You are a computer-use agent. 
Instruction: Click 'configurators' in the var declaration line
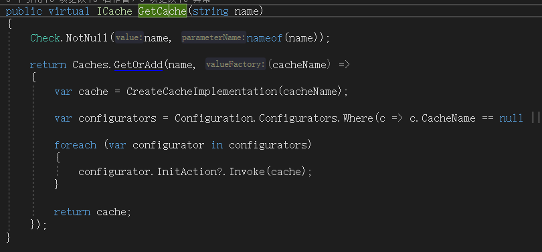click(x=118, y=118)
